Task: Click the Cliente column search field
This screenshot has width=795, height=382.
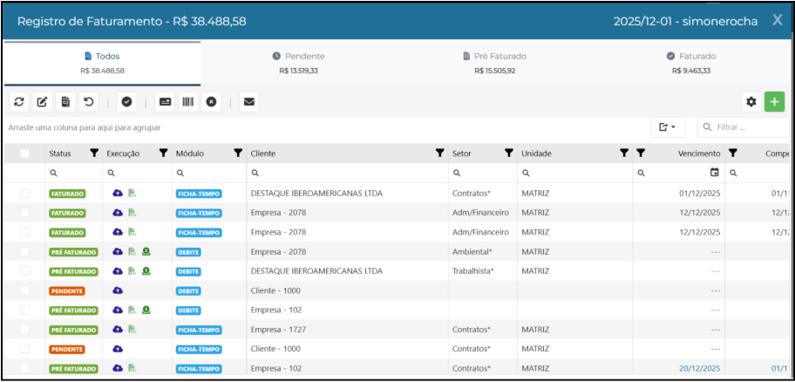Action: coord(348,173)
